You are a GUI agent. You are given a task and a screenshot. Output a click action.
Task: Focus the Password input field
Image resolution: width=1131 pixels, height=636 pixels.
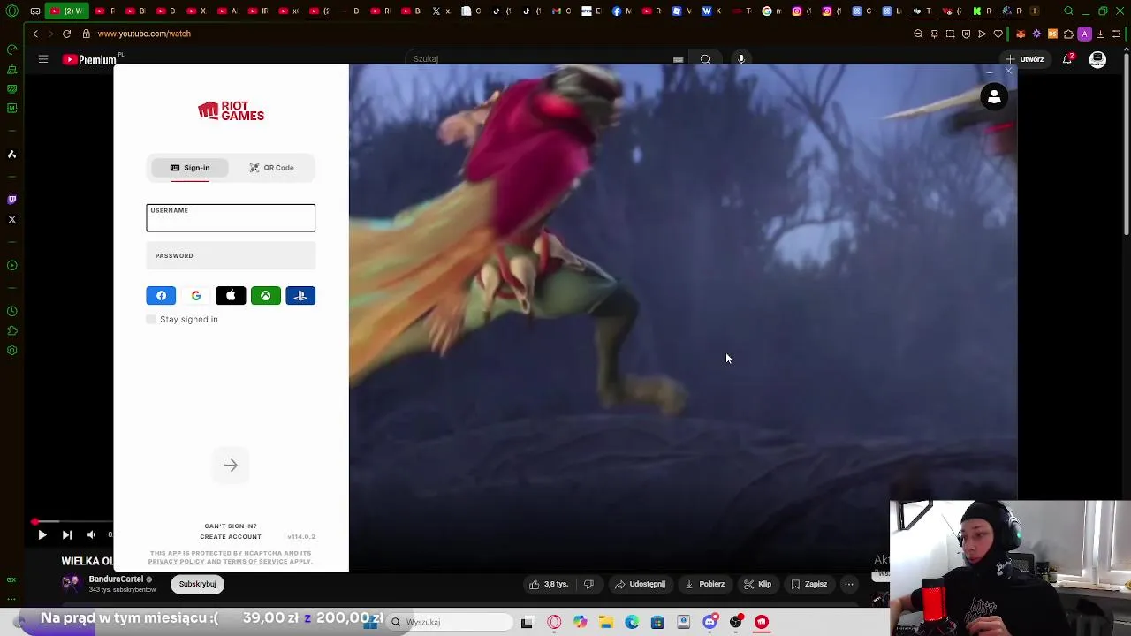(231, 256)
